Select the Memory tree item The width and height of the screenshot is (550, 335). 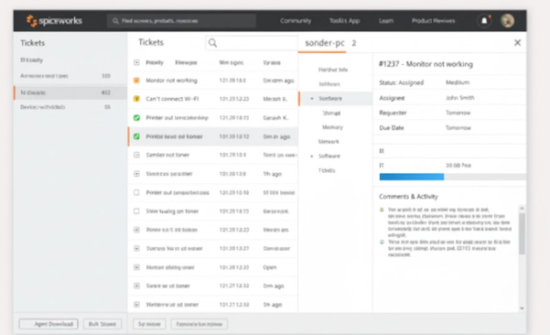coord(332,127)
